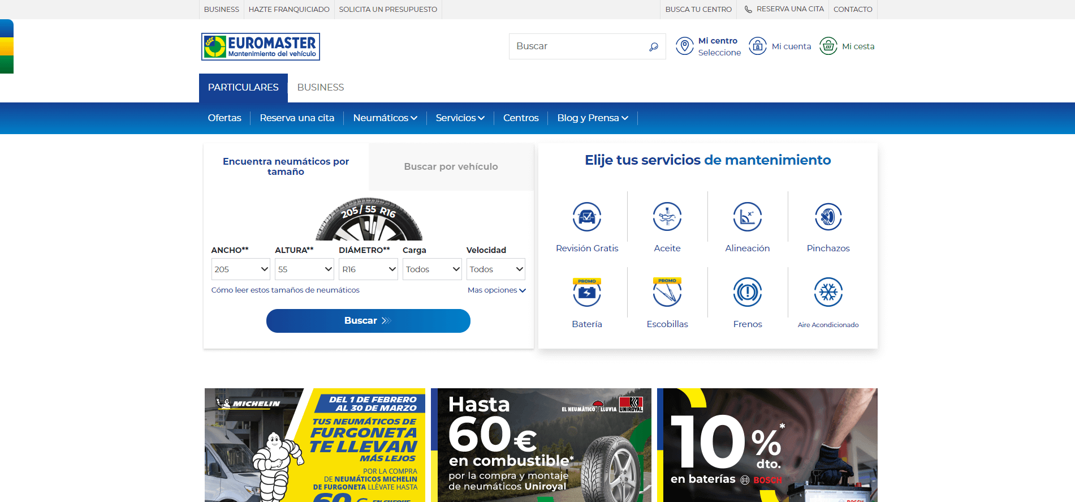Open Reserva una cita in navigation bar
Viewport: 1075px width, 502px height.
tap(297, 118)
